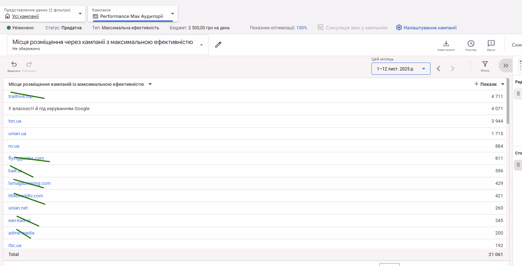Viewport: 522px width, 266px height.
Task: Open the adme.media placement link
Action: click(x=21, y=233)
